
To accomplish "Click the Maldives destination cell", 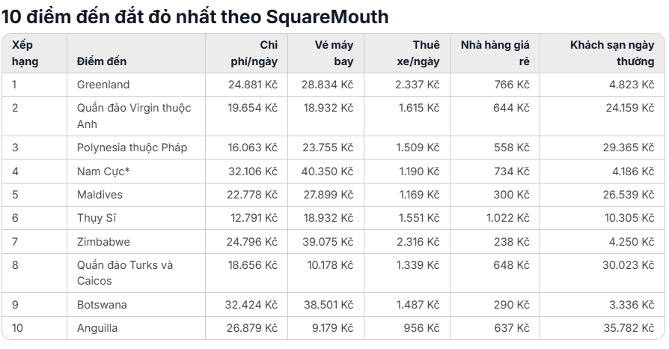I will click(x=136, y=195).
